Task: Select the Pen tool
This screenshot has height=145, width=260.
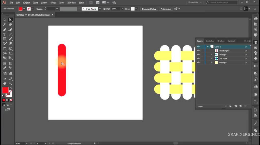Action: [5, 30]
